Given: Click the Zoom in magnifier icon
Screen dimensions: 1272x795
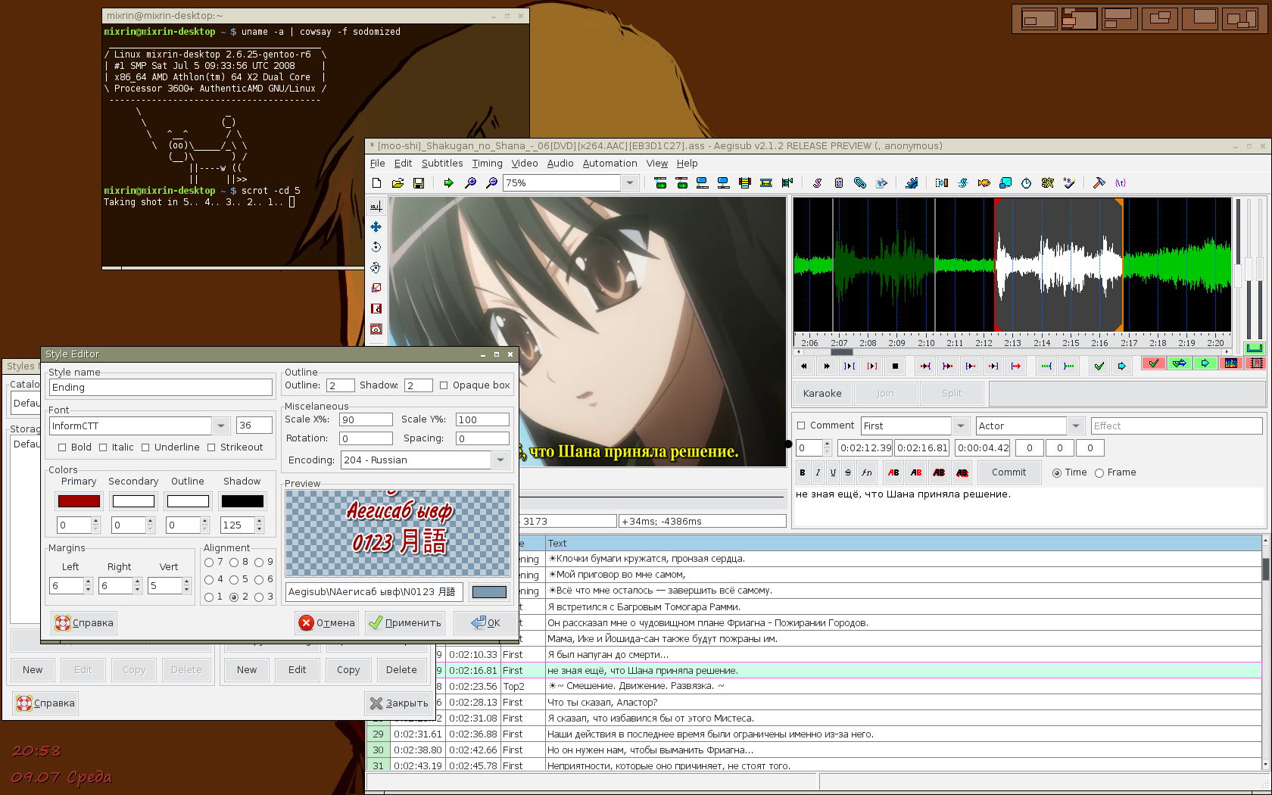Looking at the screenshot, I should coord(470,182).
